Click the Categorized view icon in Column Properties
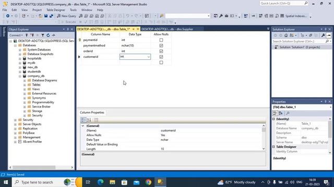The image size is (334, 187). (83, 120)
